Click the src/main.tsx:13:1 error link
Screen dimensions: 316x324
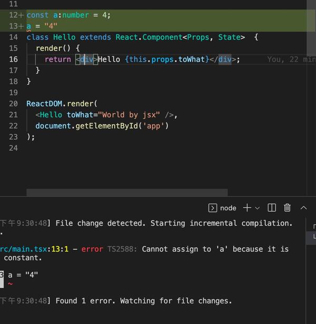[x=34, y=249]
